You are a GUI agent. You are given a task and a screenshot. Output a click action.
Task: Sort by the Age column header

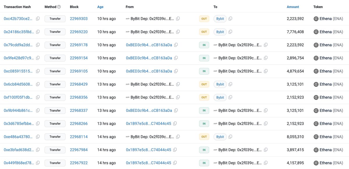point(100,7)
